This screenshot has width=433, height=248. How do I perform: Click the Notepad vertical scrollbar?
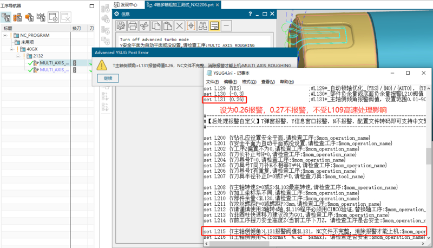coord(429,162)
